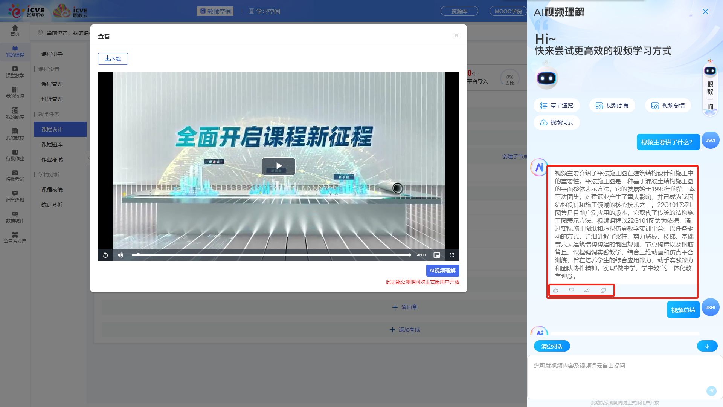Switch to 教师空间 in the header
723x407 pixels.
[215, 11]
